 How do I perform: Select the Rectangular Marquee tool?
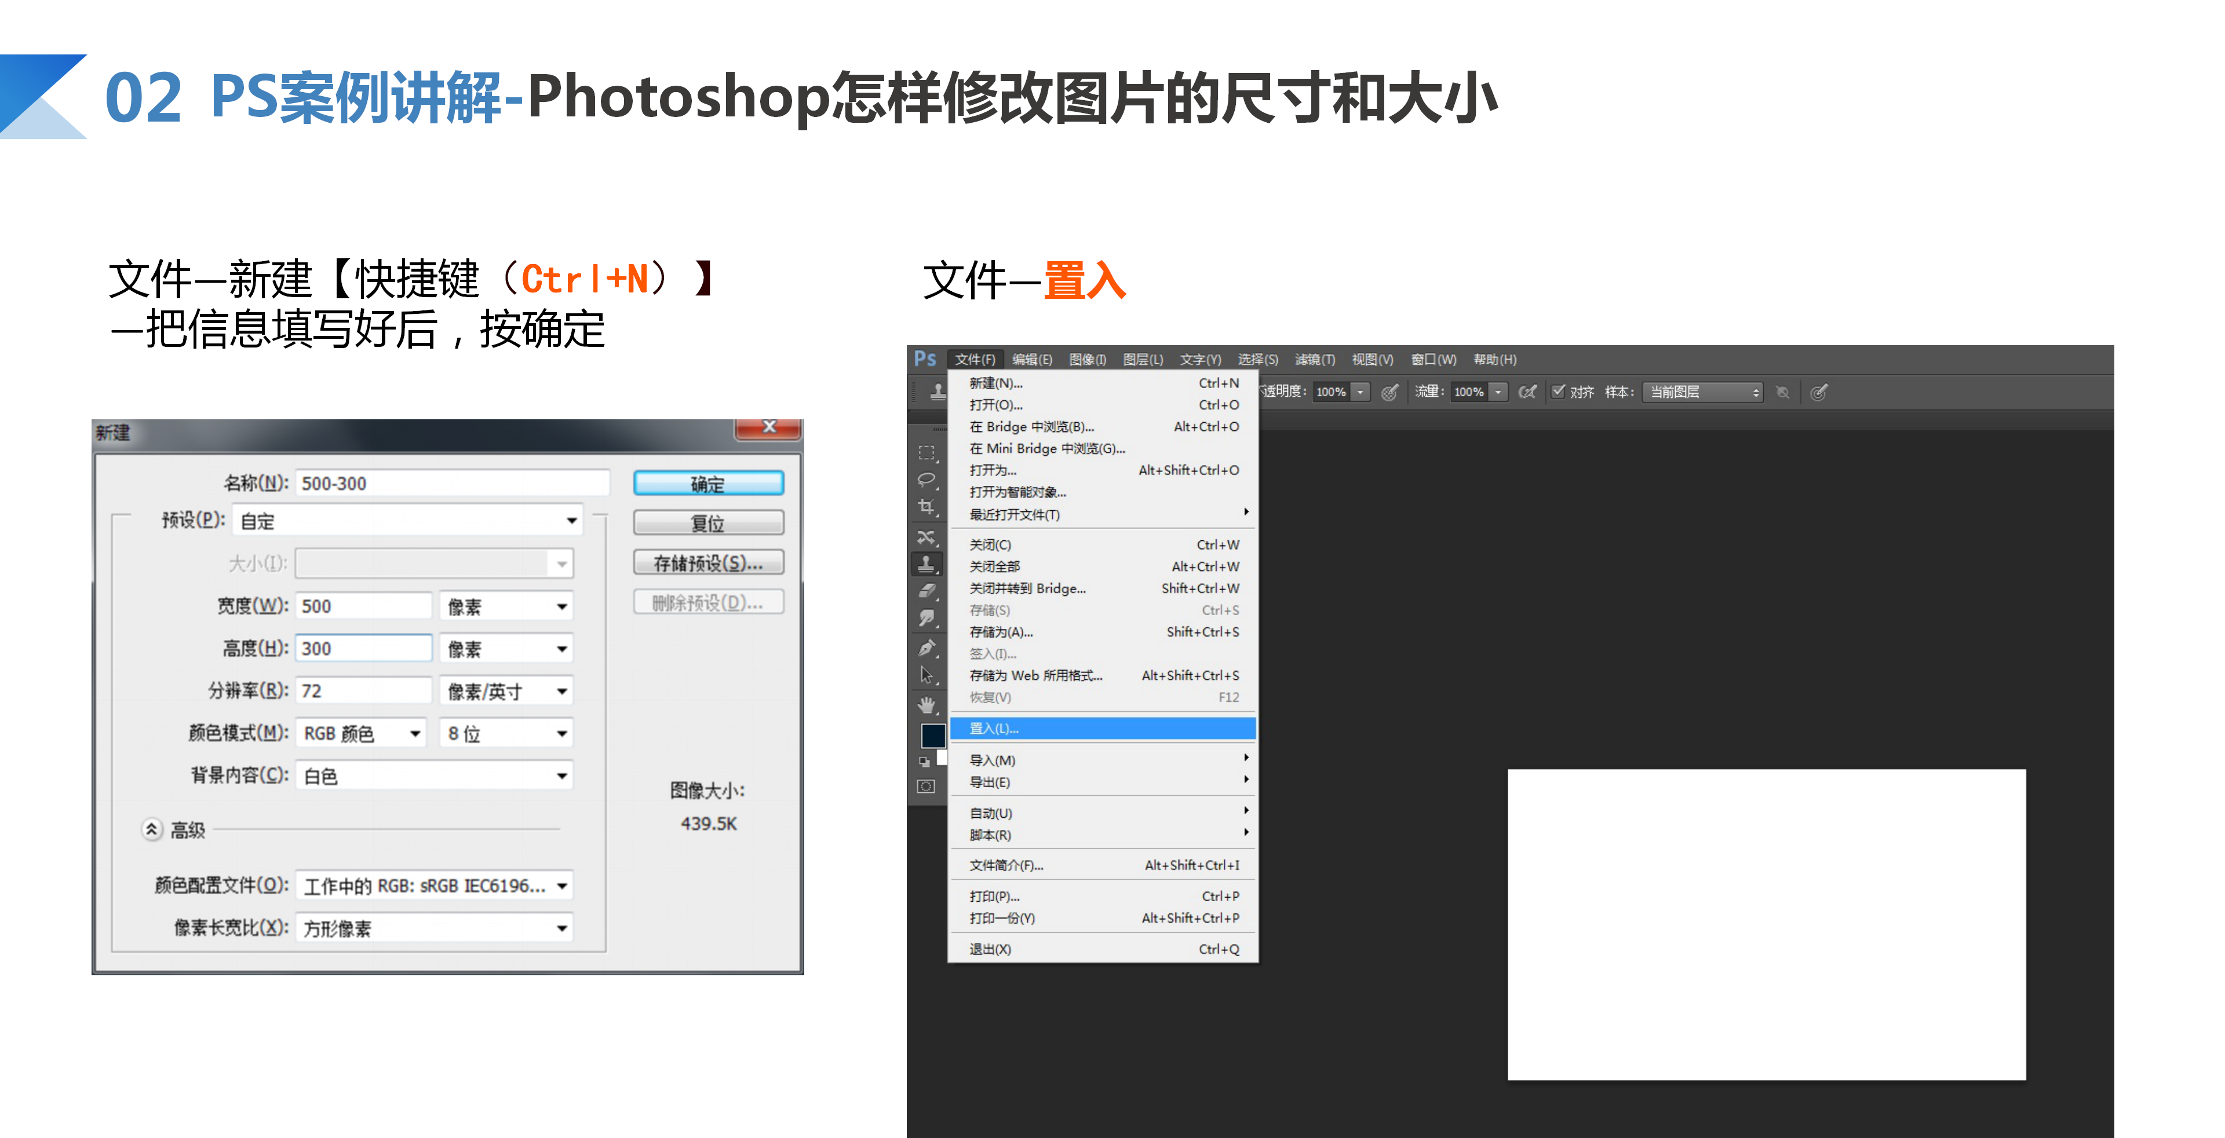click(x=927, y=452)
